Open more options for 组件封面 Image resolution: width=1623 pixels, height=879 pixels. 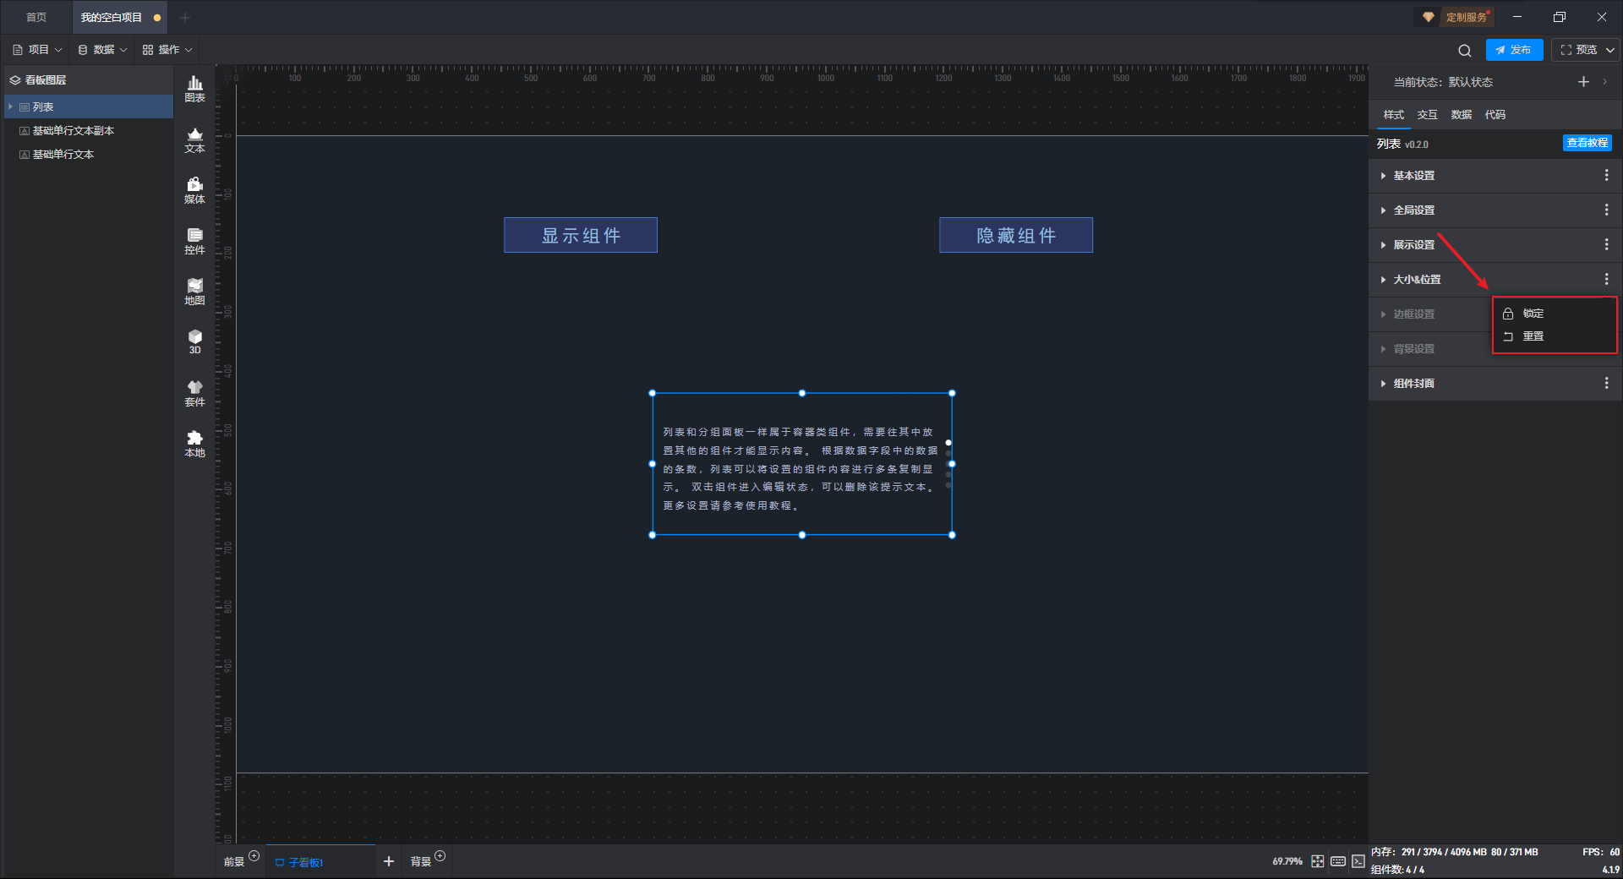[1606, 383]
